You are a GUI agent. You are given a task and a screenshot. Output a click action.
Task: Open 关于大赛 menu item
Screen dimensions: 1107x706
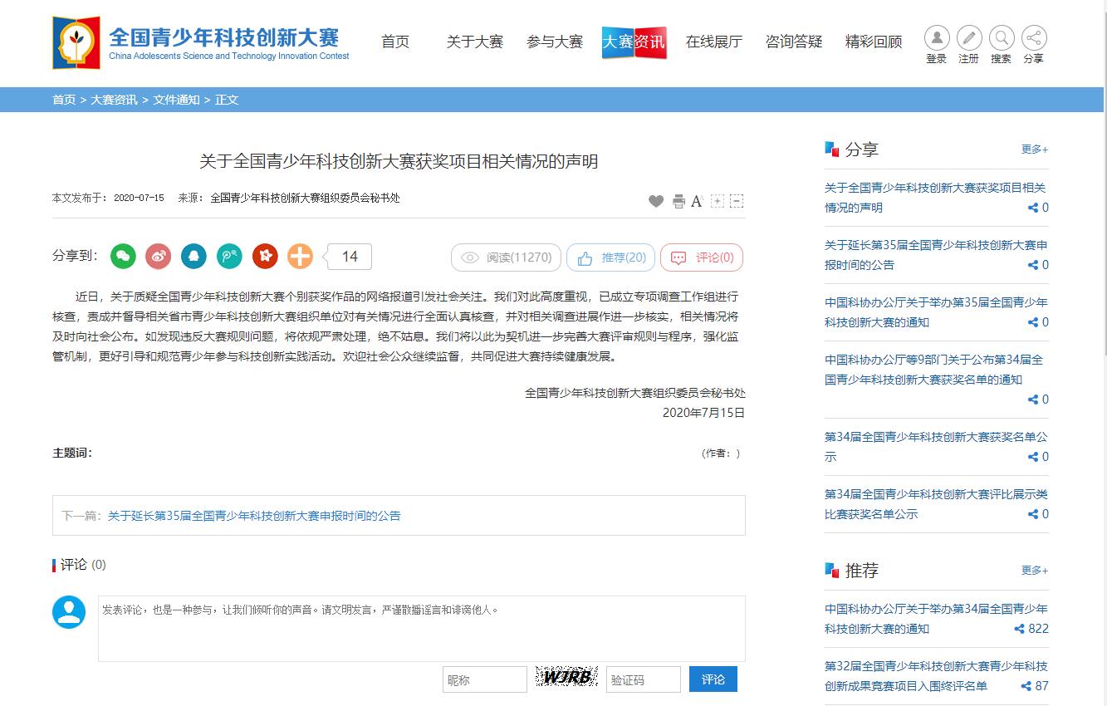click(475, 42)
